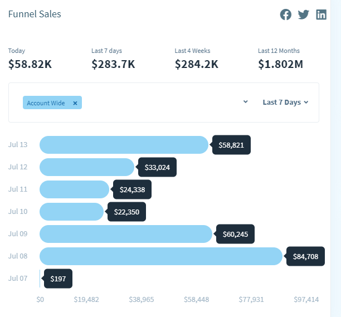Share Funnel Sales on LinkedIn
The height and width of the screenshot is (317, 341).
click(321, 15)
